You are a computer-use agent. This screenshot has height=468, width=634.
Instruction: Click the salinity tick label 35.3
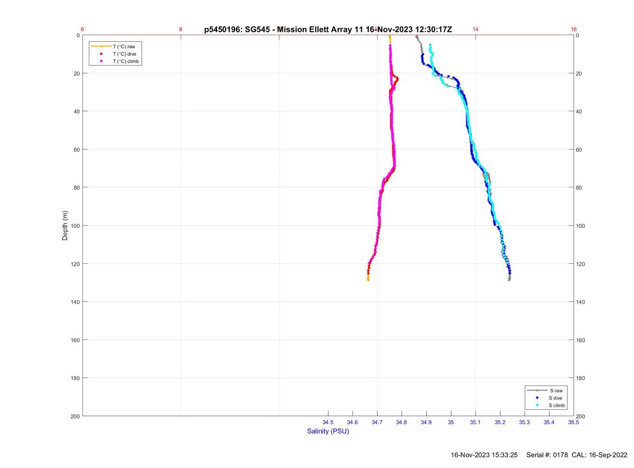pyautogui.click(x=525, y=422)
